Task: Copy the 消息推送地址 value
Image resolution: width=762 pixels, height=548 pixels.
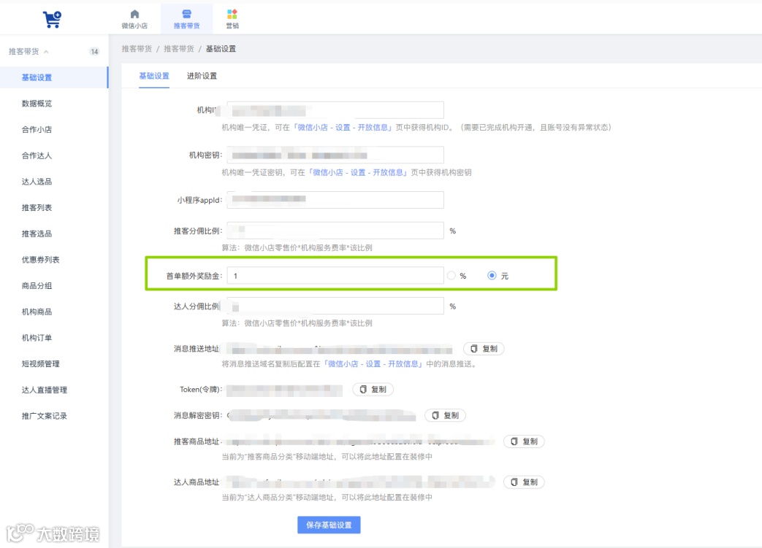Action: (484, 349)
